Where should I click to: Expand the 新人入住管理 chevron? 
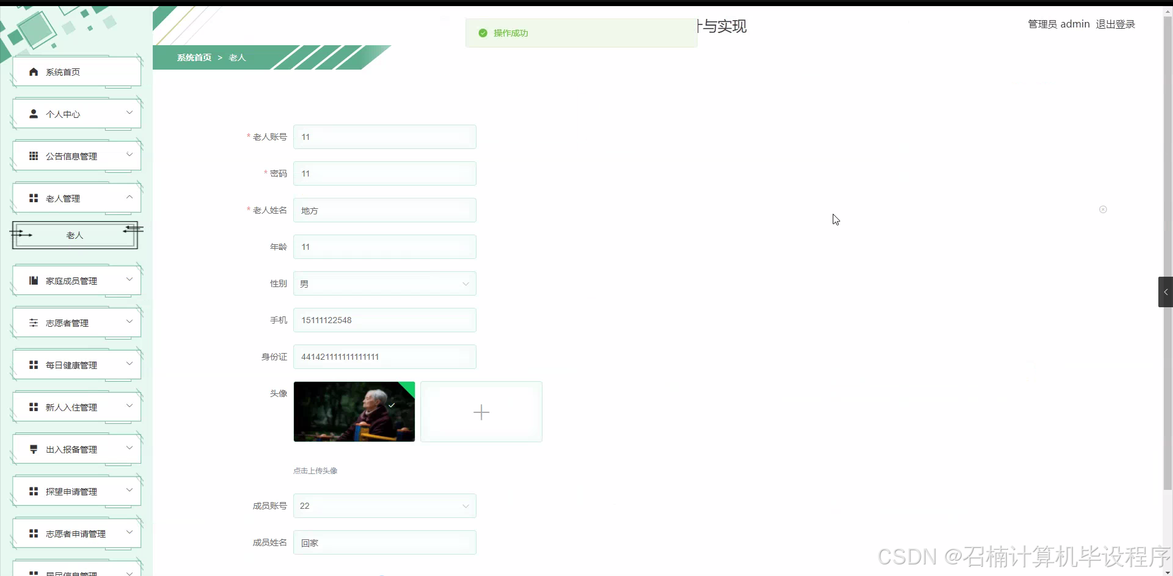[130, 406]
